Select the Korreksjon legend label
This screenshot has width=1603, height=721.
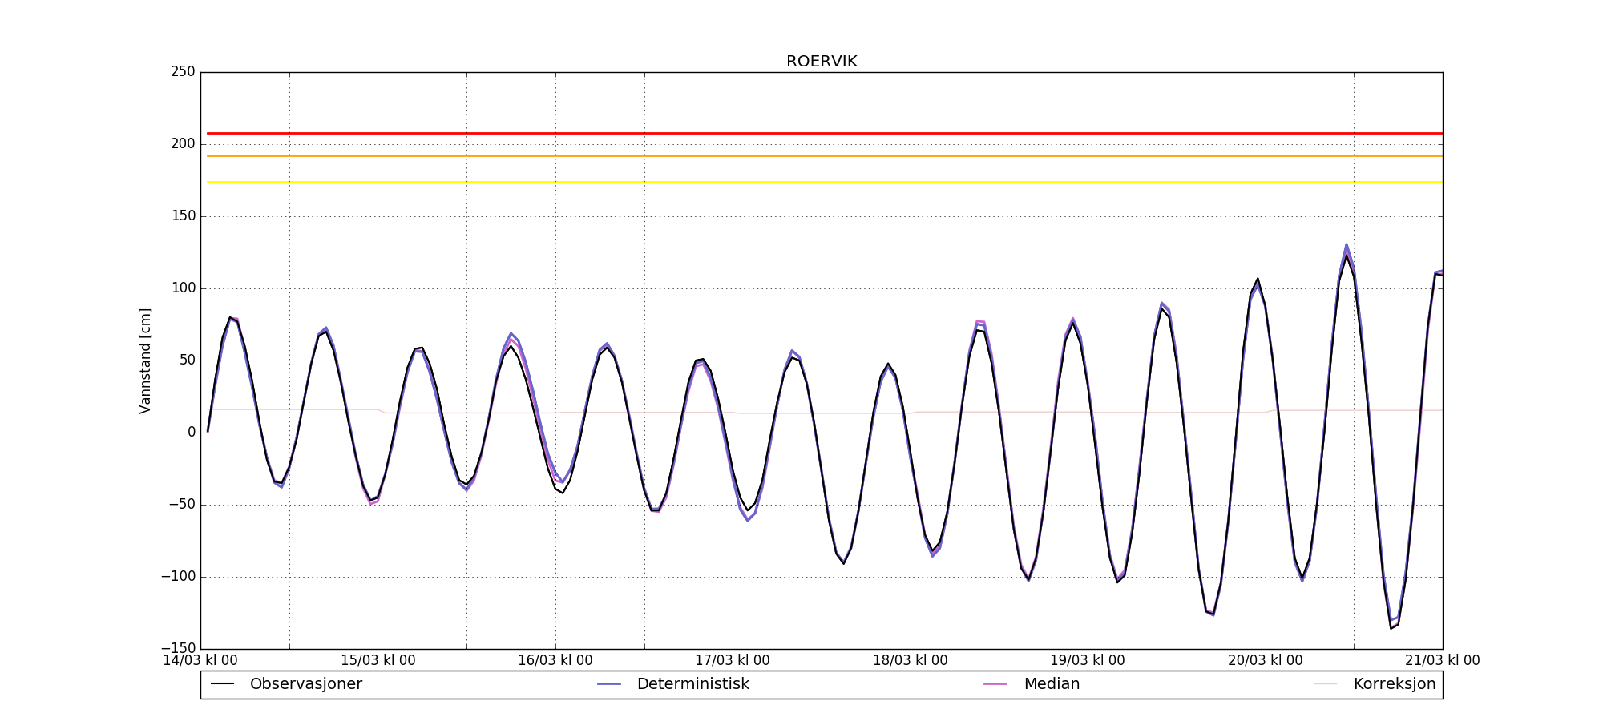pyautogui.click(x=1394, y=684)
